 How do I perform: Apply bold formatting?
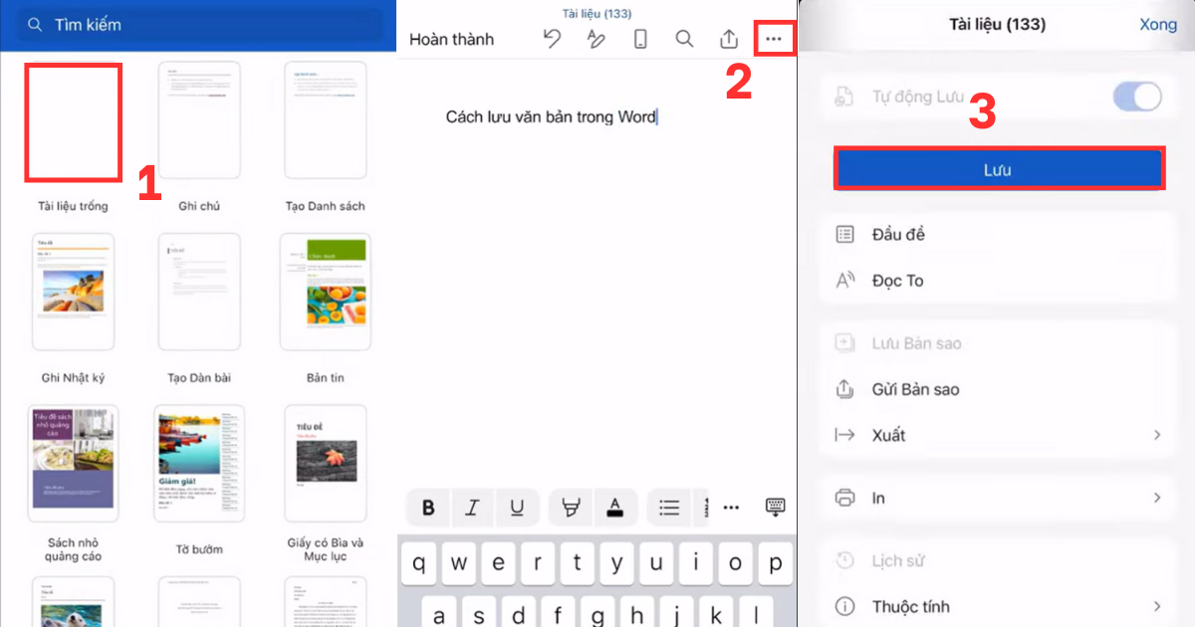(427, 508)
